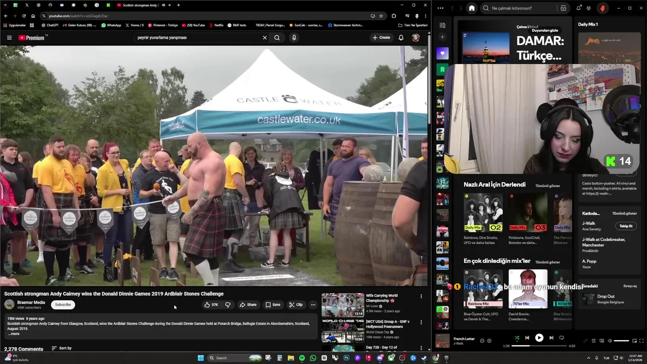
Task: Open more actions ellipsis below video
Action: 313,305
